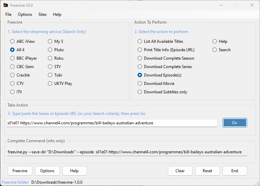Choose Print Title Info (Episode URL)

pos(140,50)
